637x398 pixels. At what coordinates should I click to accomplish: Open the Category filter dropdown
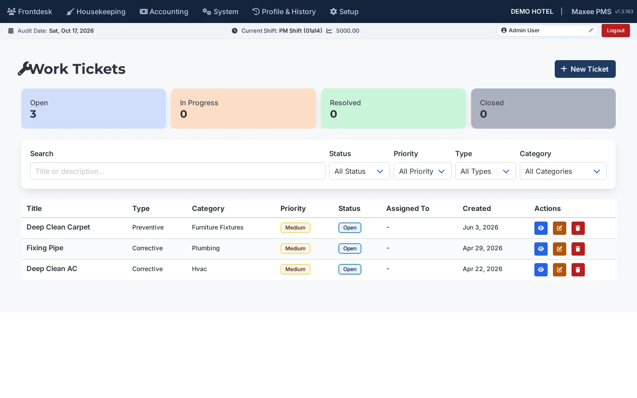pos(563,171)
